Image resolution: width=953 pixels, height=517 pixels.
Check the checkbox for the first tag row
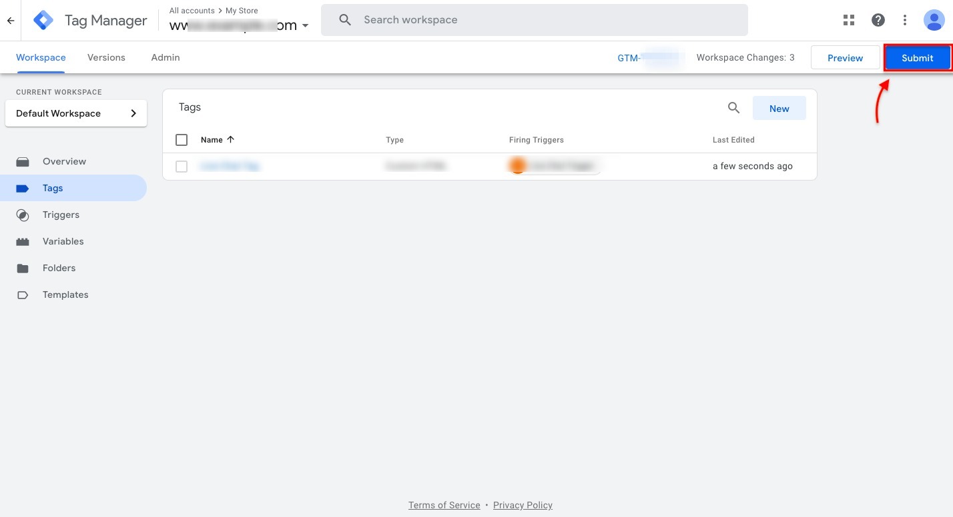182,166
